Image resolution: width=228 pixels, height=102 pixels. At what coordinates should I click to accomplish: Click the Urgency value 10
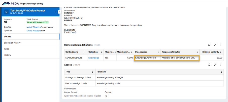pos(5,22)
